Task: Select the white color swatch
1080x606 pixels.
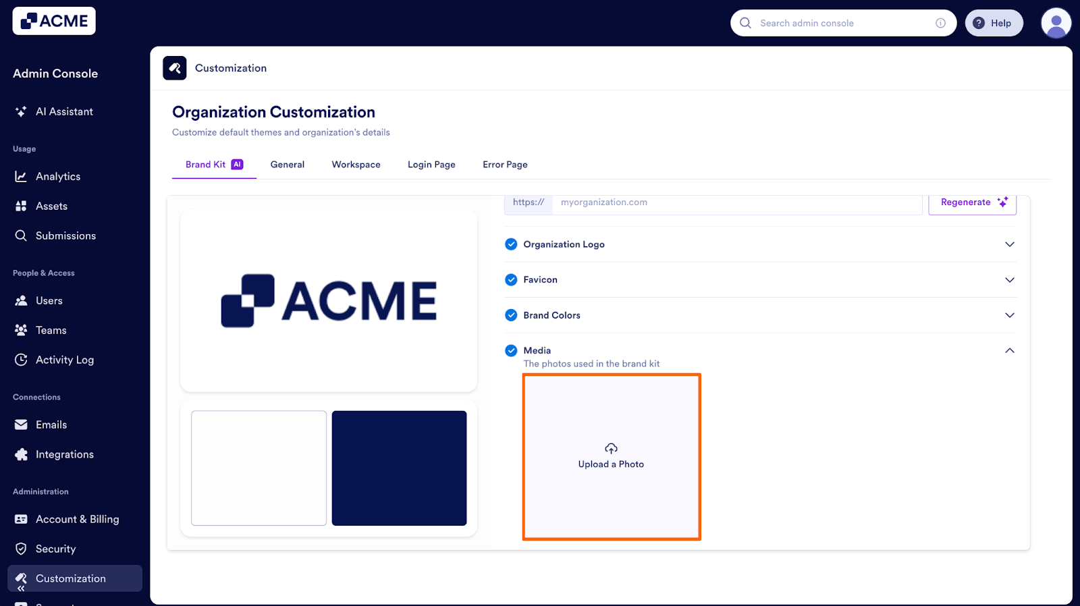Action: click(259, 468)
